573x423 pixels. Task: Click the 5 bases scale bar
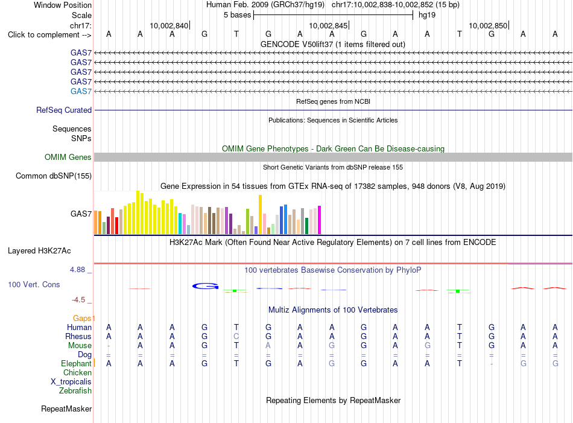[333, 15]
